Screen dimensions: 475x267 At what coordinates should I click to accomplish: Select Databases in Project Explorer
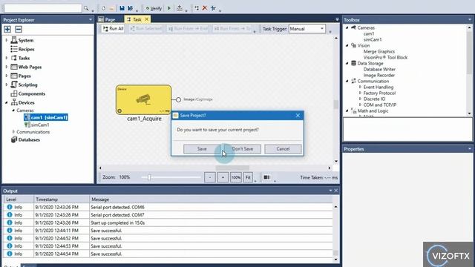pyautogui.click(x=29, y=139)
